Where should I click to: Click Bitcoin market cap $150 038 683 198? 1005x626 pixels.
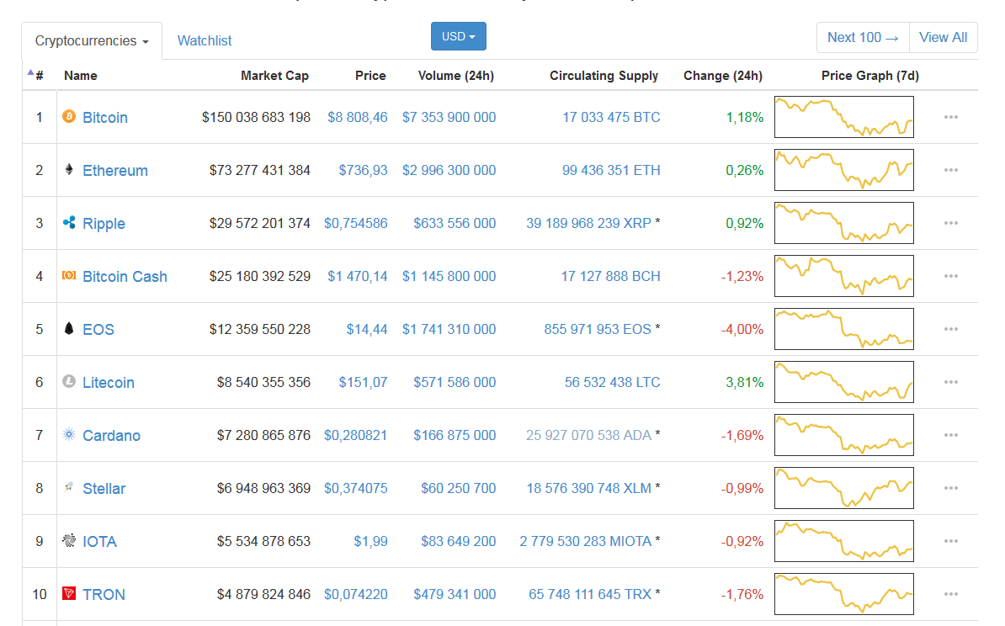(257, 117)
